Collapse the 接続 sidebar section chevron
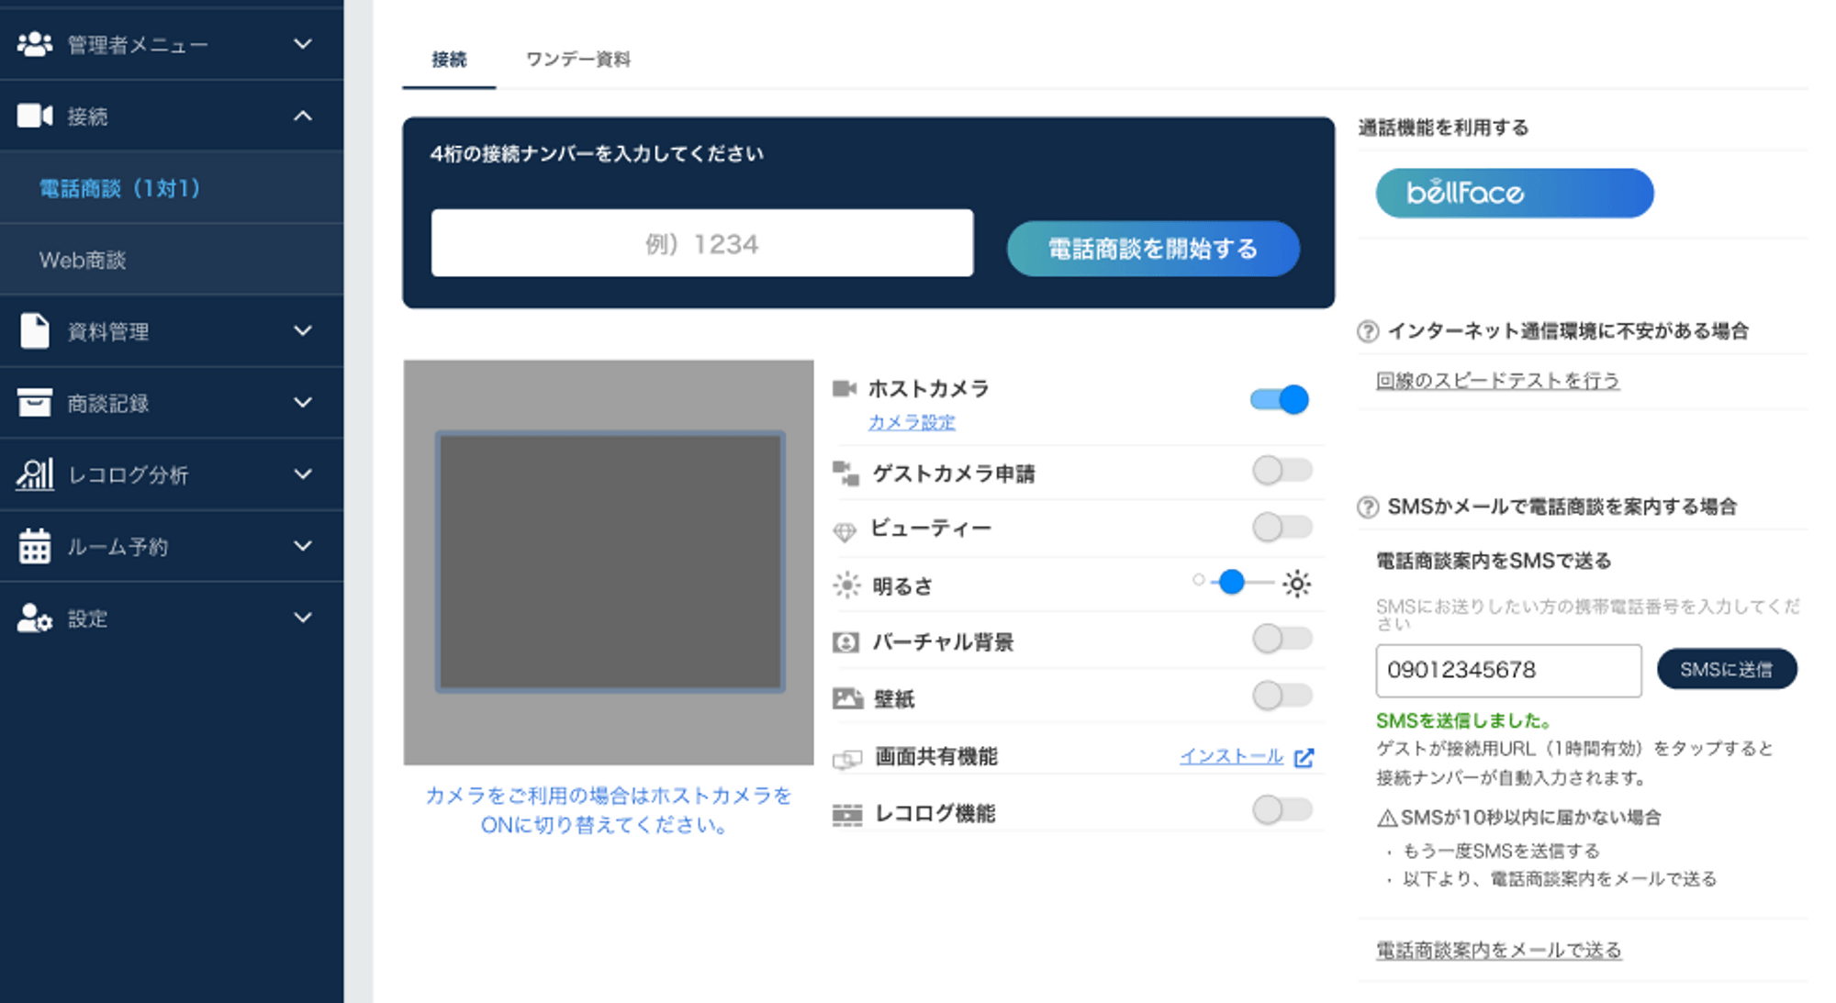1836x1003 pixels. pos(303,117)
